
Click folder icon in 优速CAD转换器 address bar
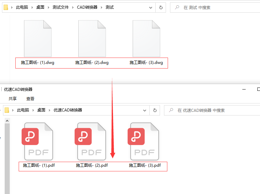click(7, 110)
